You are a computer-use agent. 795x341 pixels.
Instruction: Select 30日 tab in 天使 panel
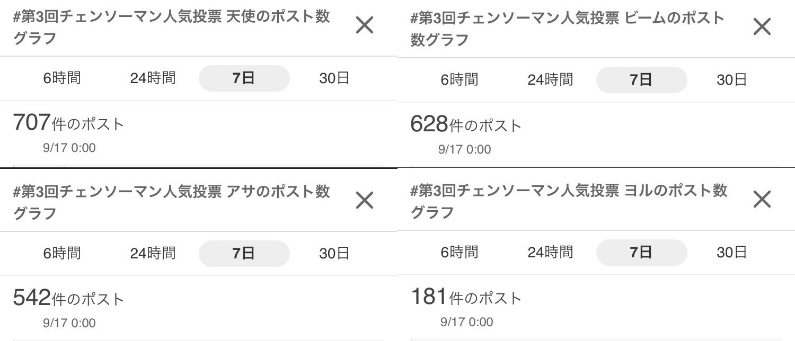(x=334, y=78)
